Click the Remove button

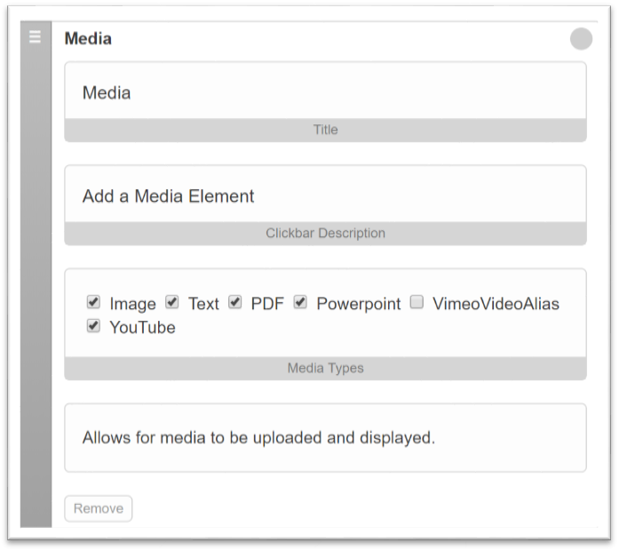pos(99,508)
